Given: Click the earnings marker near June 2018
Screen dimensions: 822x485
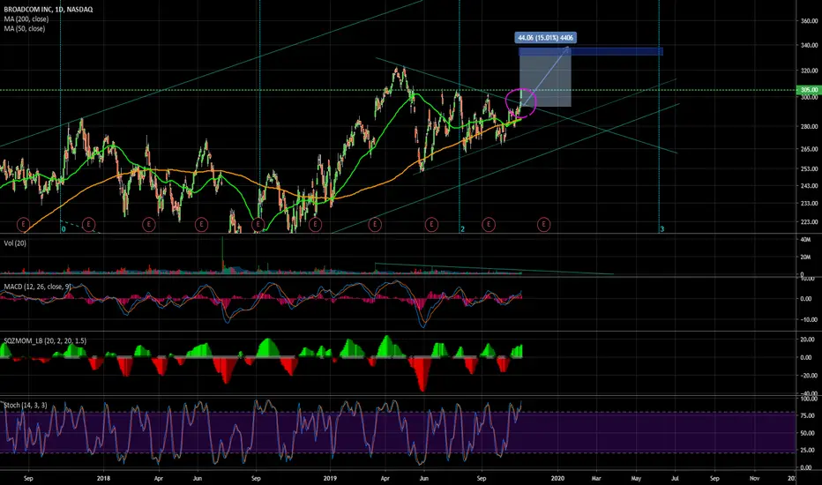Looking at the screenshot, I should [x=201, y=225].
